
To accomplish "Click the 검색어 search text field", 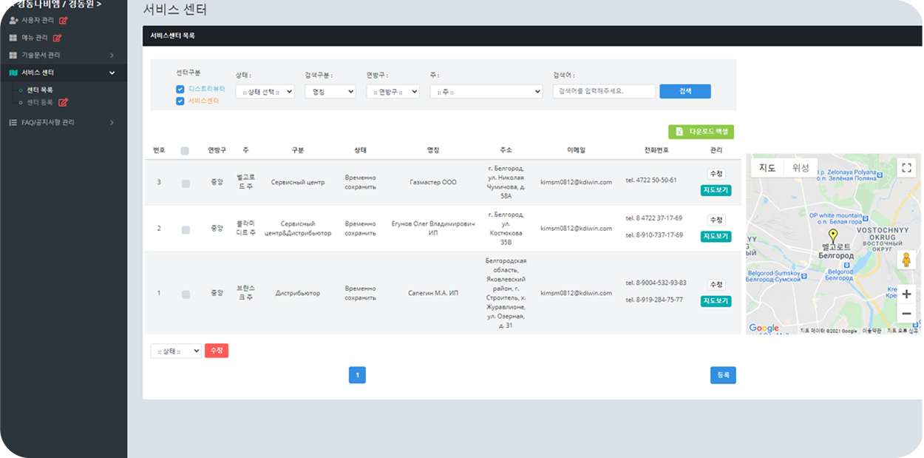I will click(x=604, y=92).
